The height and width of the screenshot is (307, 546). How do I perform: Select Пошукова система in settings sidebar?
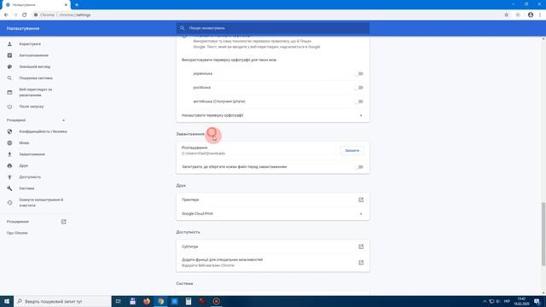tap(36, 78)
